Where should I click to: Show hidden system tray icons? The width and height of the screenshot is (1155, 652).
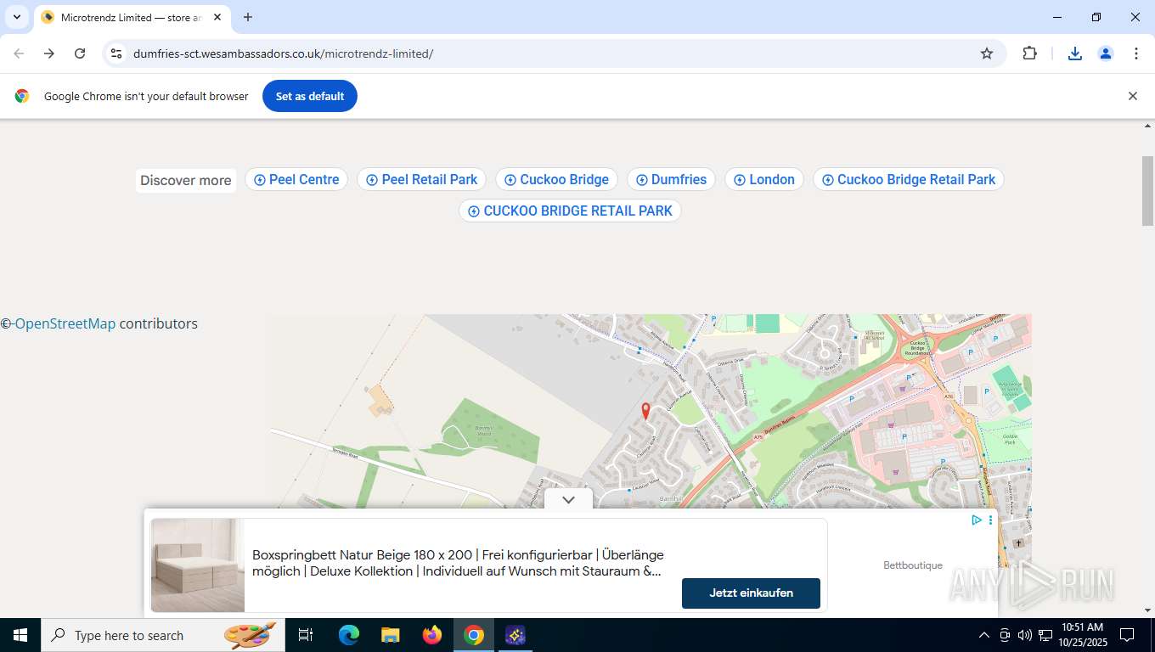pyautogui.click(x=984, y=635)
